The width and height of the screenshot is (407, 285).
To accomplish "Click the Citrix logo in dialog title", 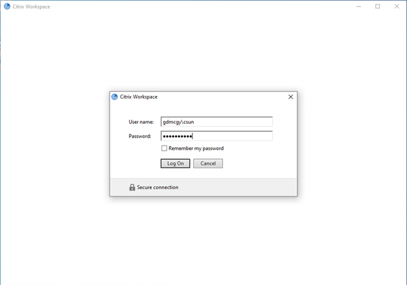I will pyautogui.click(x=115, y=97).
